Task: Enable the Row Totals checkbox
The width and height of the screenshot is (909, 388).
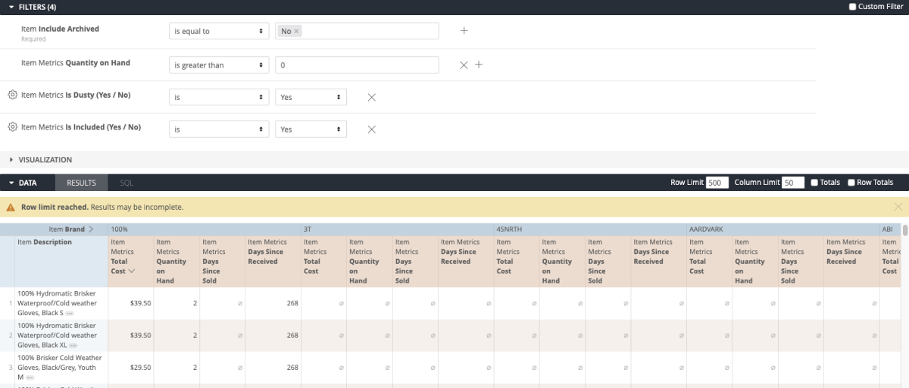Action: (851, 183)
